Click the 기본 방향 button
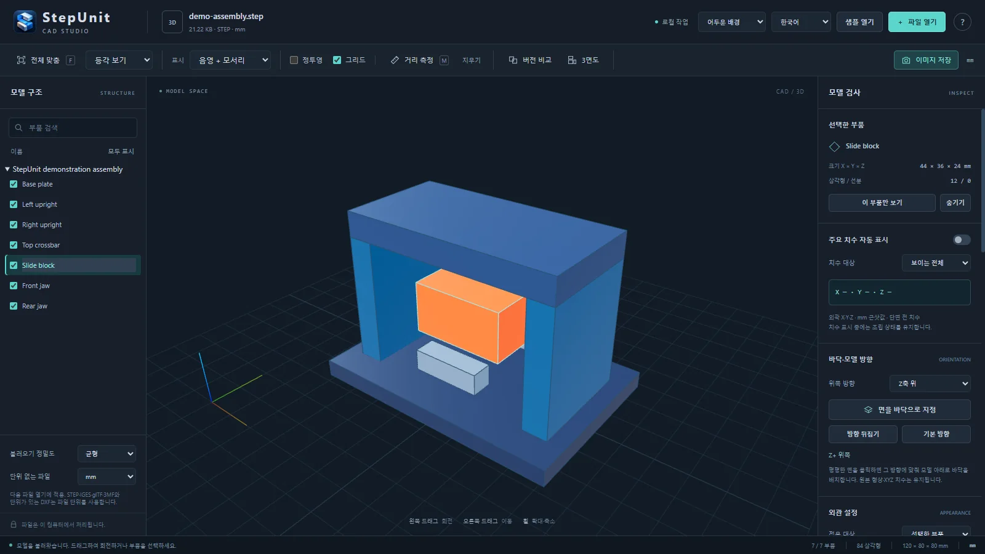Image resolution: width=985 pixels, height=554 pixels. (936, 434)
